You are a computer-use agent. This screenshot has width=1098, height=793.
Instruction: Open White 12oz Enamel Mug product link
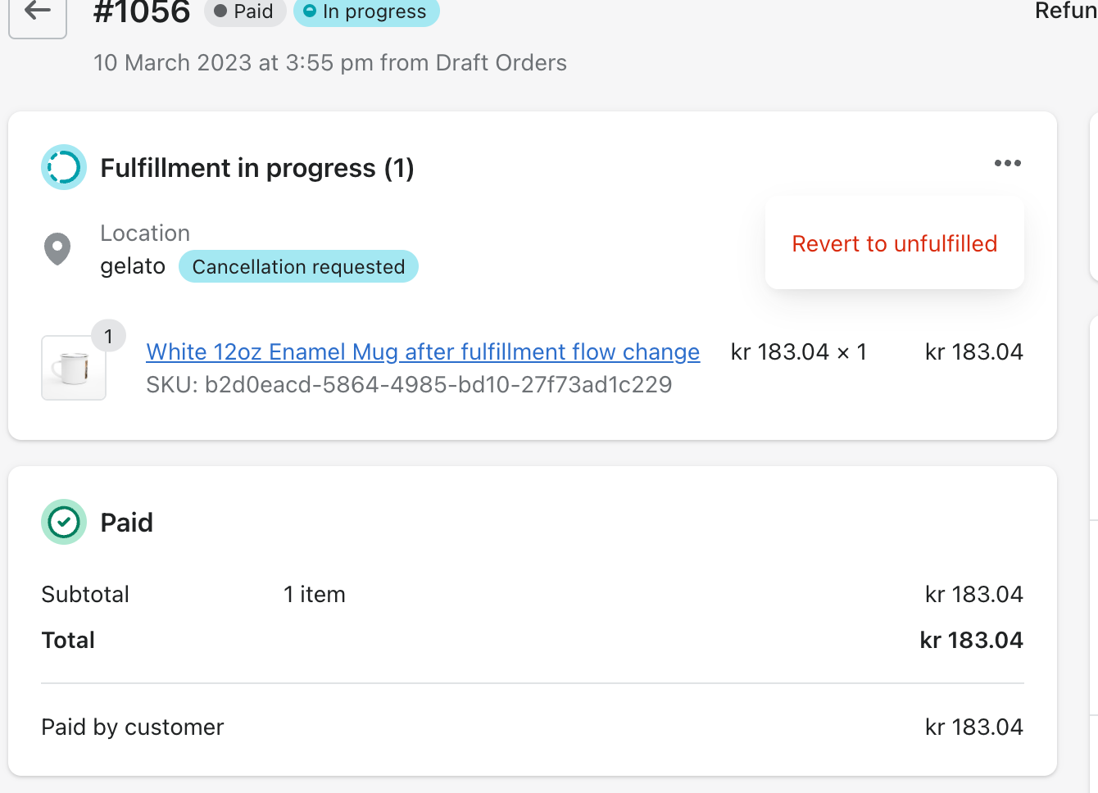pos(423,351)
